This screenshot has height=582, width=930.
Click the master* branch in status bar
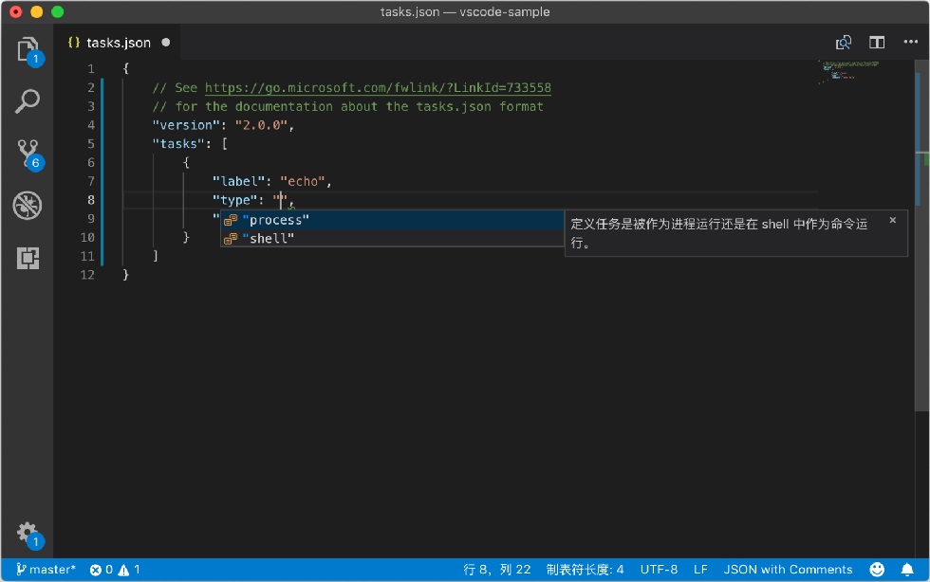[46, 570]
